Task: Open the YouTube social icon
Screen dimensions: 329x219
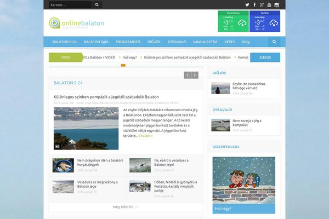Action: point(269,4)
